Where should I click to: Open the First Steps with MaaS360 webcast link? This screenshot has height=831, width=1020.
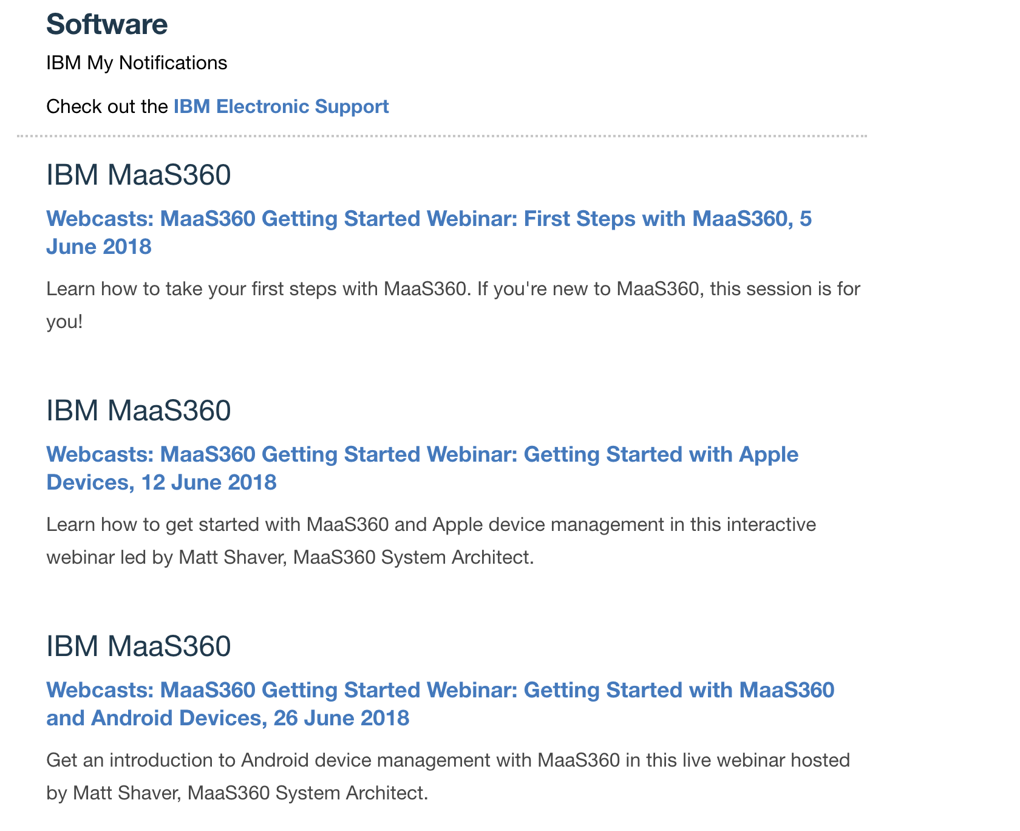[x=429, y=233]
